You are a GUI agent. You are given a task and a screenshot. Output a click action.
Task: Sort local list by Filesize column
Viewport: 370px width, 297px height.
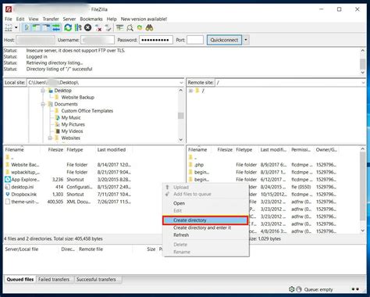(x=55, y=149)
